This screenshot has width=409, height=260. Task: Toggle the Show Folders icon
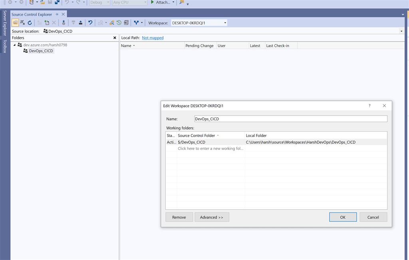pyautogui.click(x=15, y=22)
